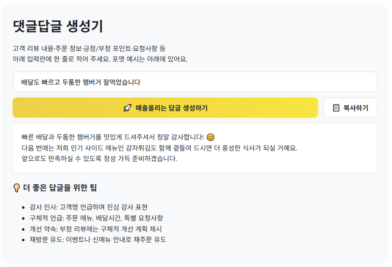Click the reply line starting with 앞으로도 만족하실
392x267 pixels.
pyautogui.click(x=99, y=159)
